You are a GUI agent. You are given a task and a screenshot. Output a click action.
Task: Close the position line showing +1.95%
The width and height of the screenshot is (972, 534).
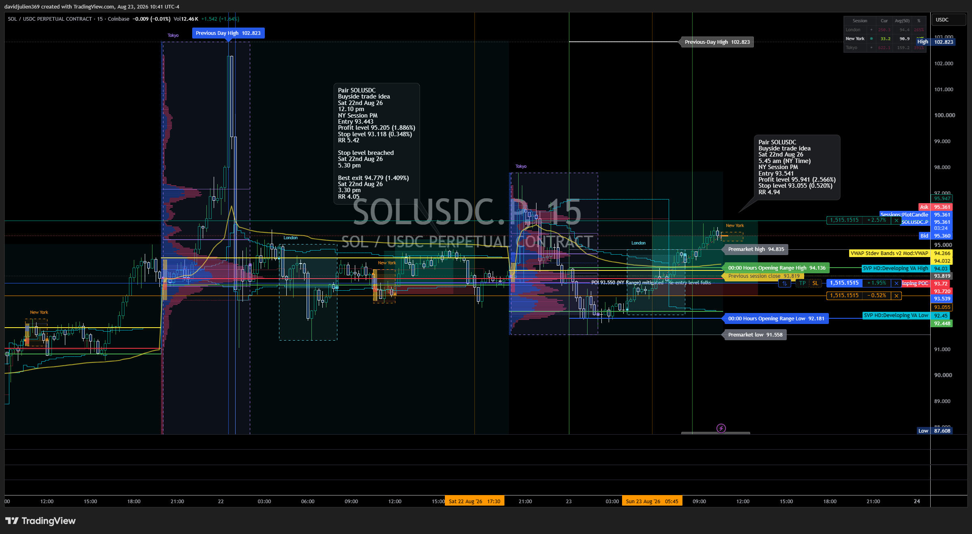pos(897,283)
